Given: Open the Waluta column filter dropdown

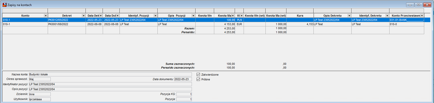Looking at the screenshot, I should pos(242,16).
